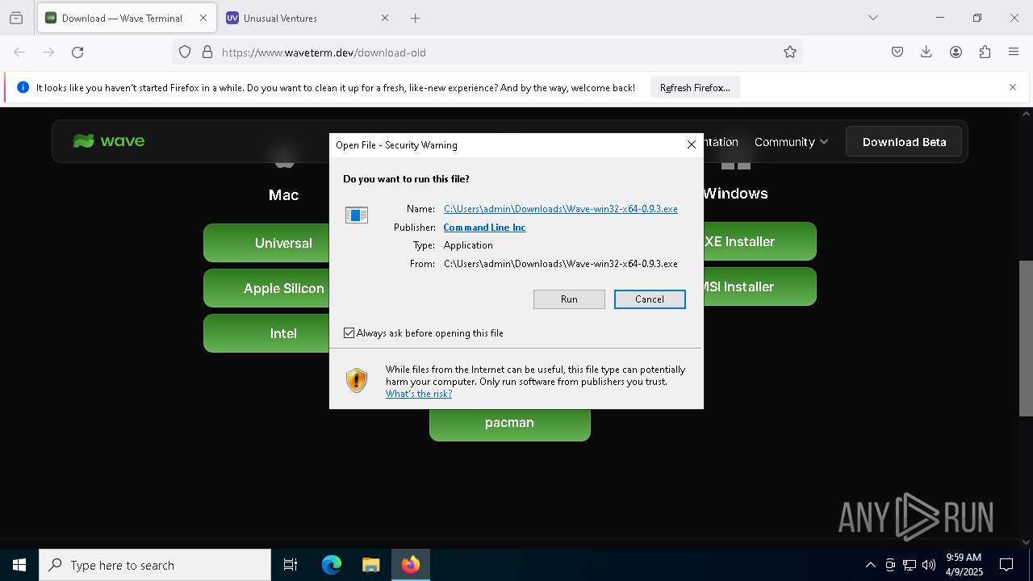Screen dimensions: 1033x581
Task: Dismiss the Firefox refresh notification bar
Action: [1013, 87]
